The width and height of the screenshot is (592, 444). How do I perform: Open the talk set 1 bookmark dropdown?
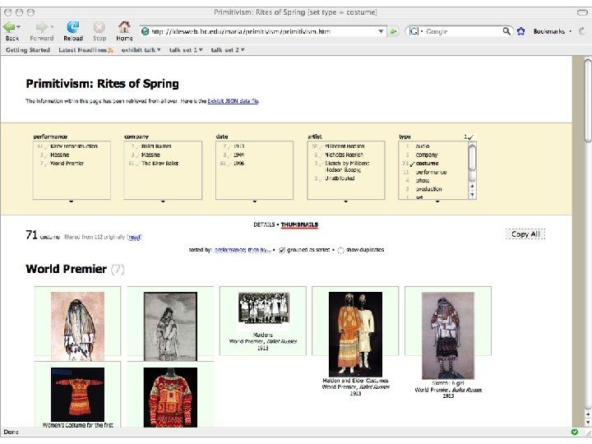186,50
